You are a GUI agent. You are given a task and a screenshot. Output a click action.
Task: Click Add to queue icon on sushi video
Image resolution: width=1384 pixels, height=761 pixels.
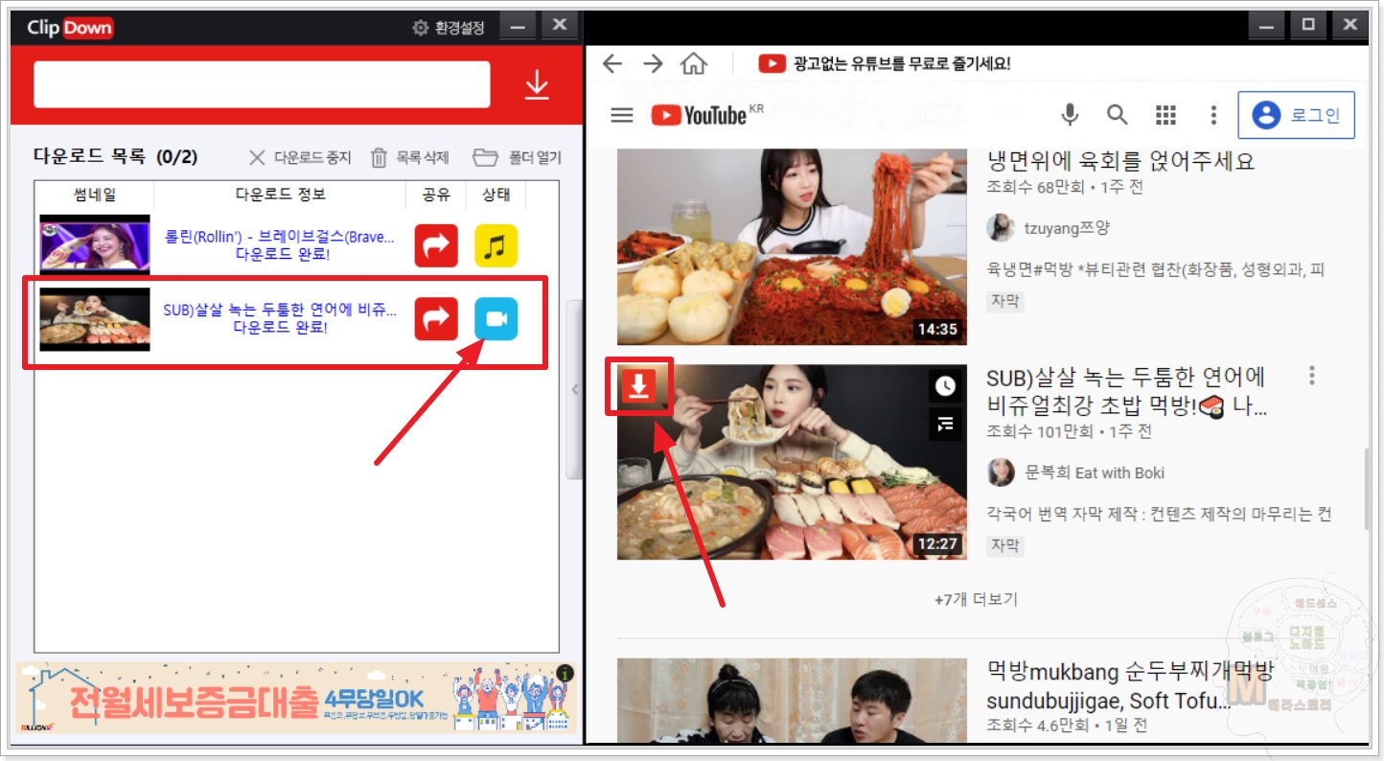point(946,424)
